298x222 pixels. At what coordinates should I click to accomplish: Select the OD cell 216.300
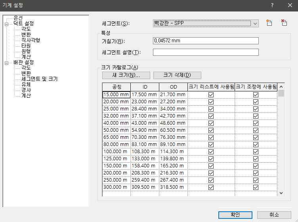click(173, 173)
